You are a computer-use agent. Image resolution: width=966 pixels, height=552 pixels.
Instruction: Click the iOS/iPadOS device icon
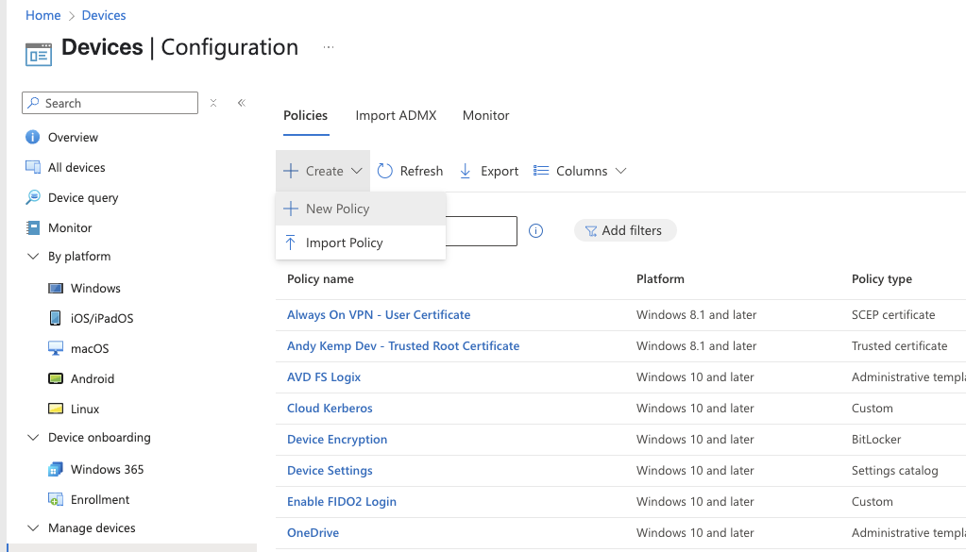[x=56, y=318]
